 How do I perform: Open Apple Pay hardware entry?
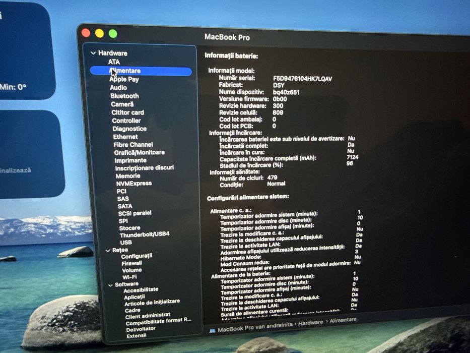pyautogui.click(x=124, y=79)
